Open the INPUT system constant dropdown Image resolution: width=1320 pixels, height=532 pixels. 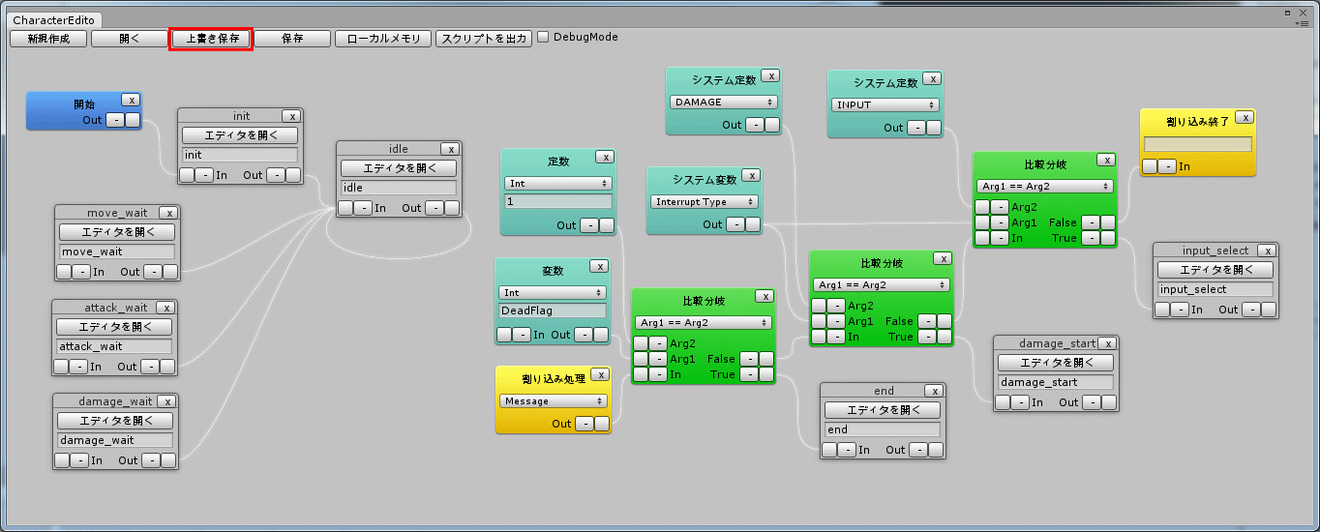[885, 104]
